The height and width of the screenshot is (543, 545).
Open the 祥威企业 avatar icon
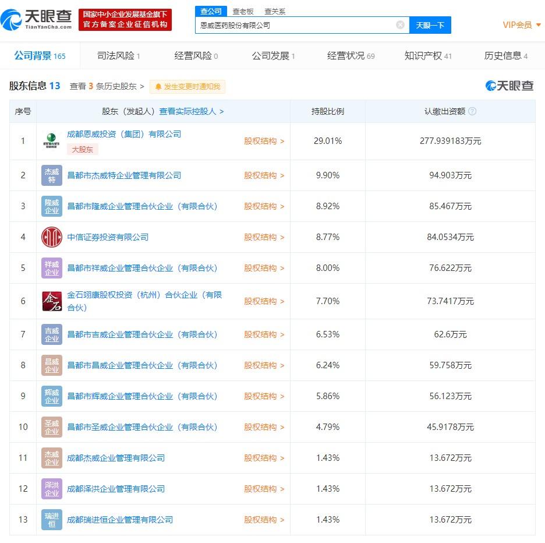(x=51, y=268)
